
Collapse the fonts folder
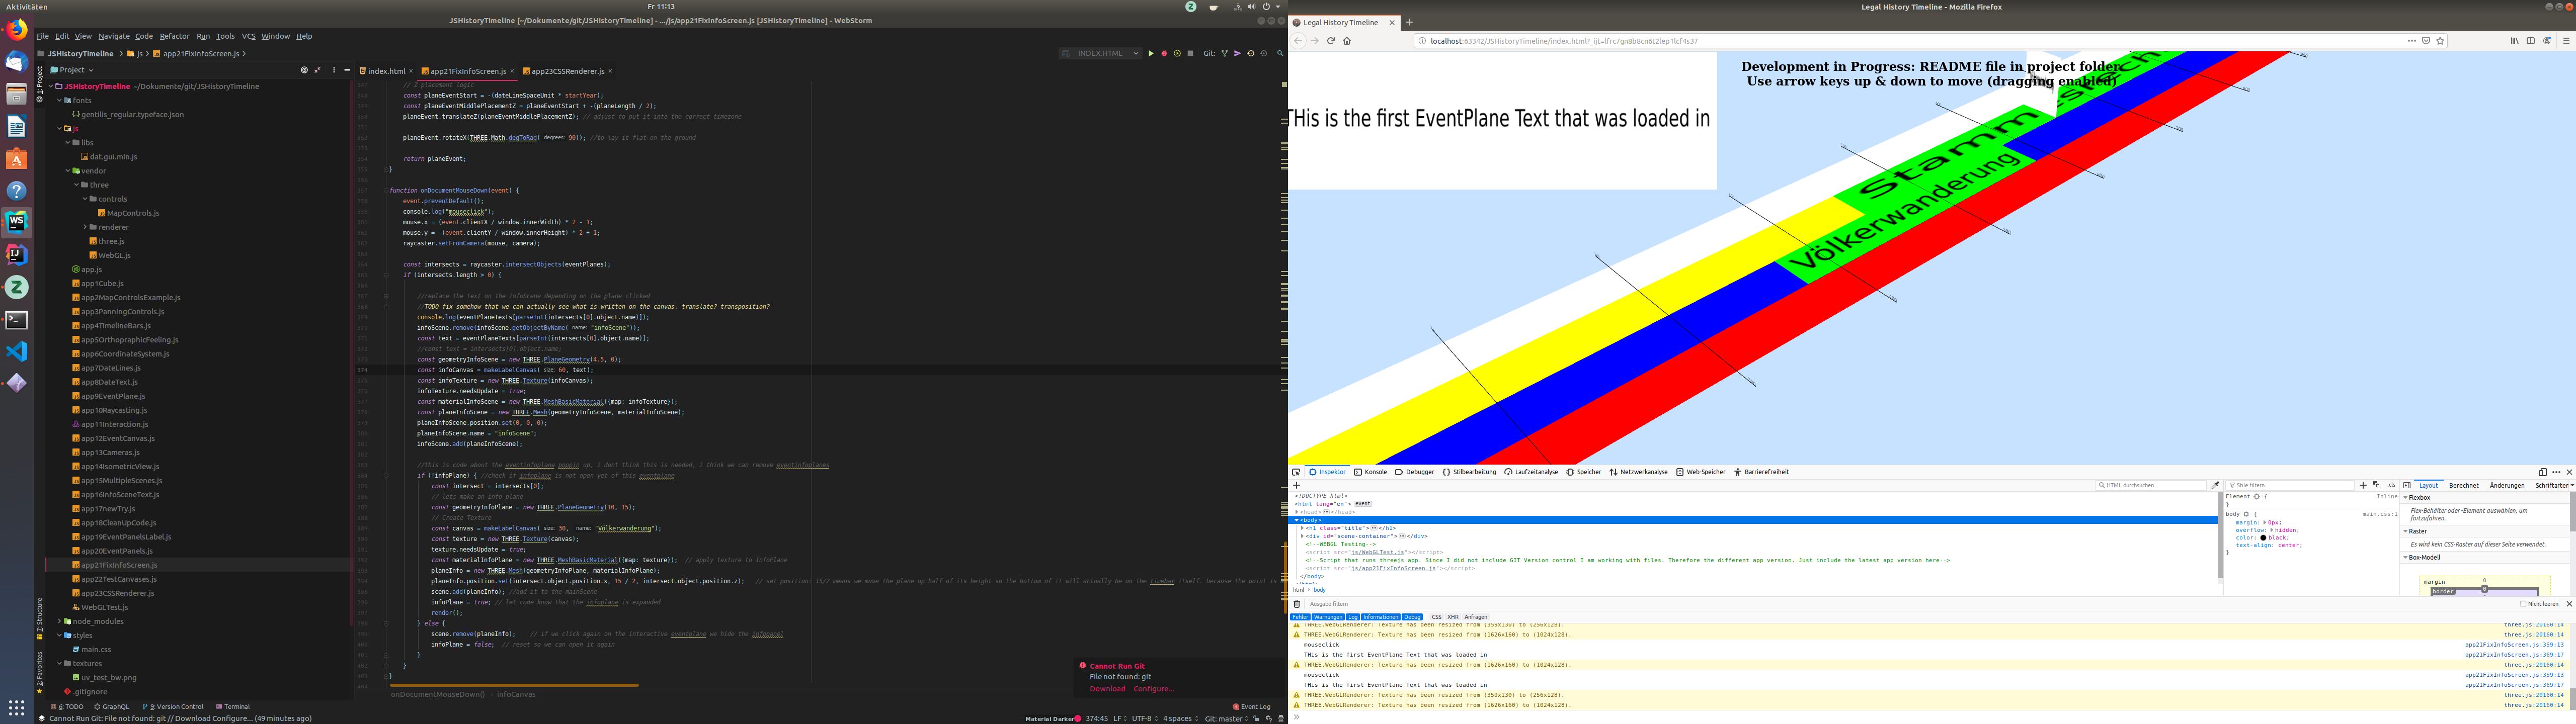click(59, 100)
